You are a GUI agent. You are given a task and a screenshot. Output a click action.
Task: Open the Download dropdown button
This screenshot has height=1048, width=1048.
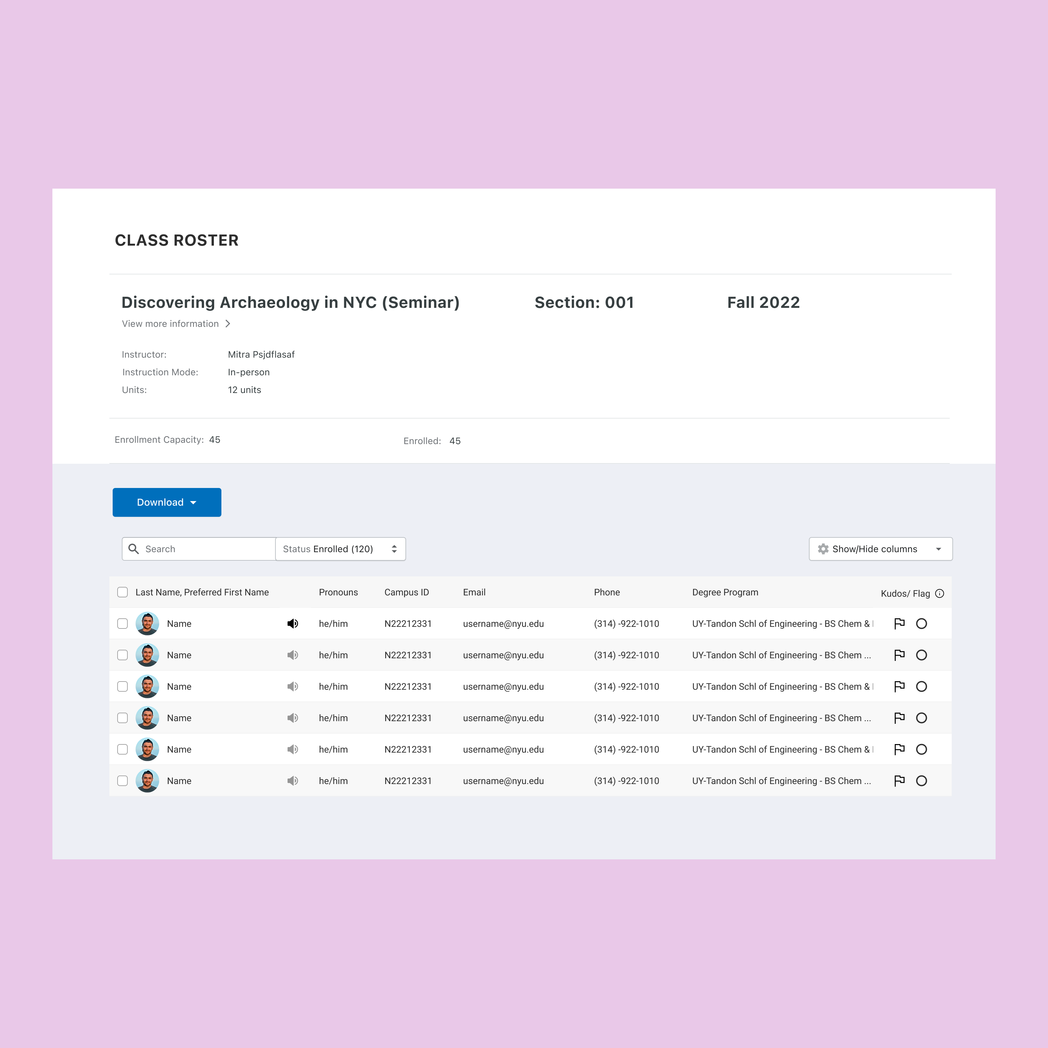click(x=166, y=502)
